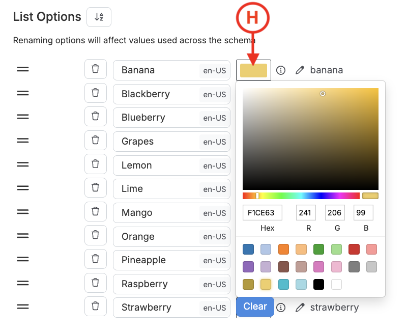Sort list options alphabetically

(99, 17)
